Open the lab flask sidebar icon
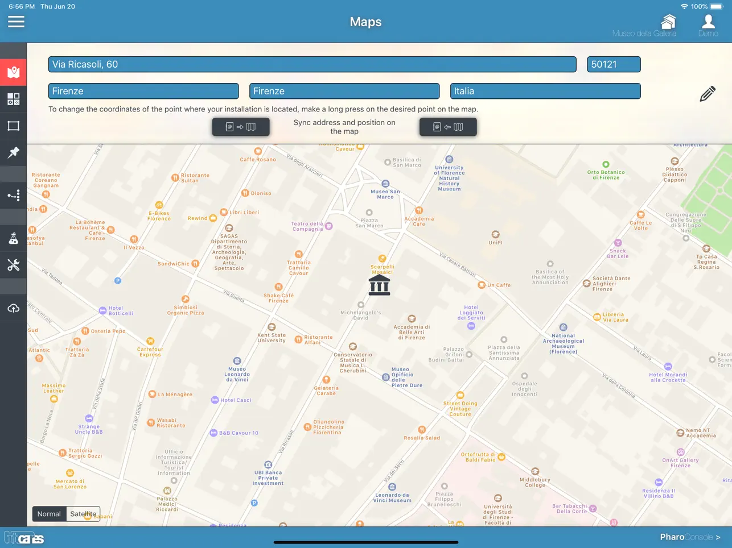 click(x=13, y=238)
